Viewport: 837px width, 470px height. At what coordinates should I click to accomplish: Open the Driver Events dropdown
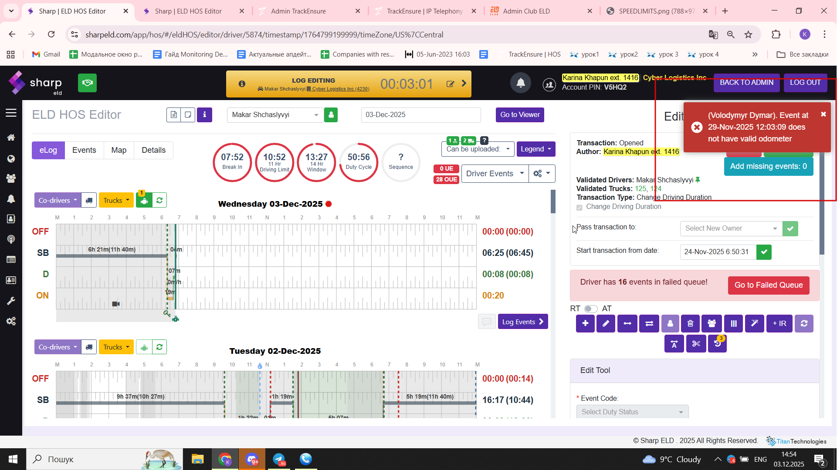tap(495, 174)
